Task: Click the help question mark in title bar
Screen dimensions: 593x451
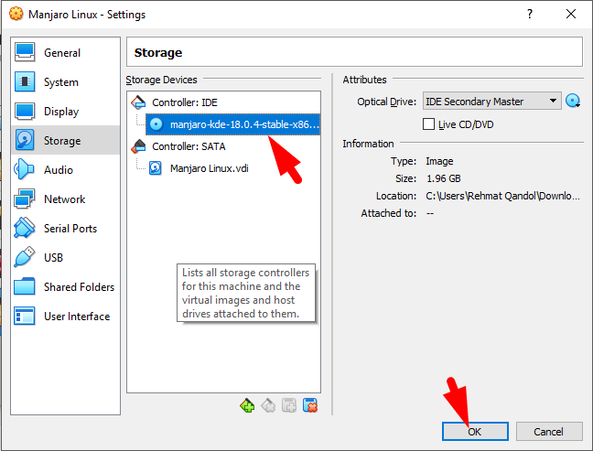Action: coord(529,15)
